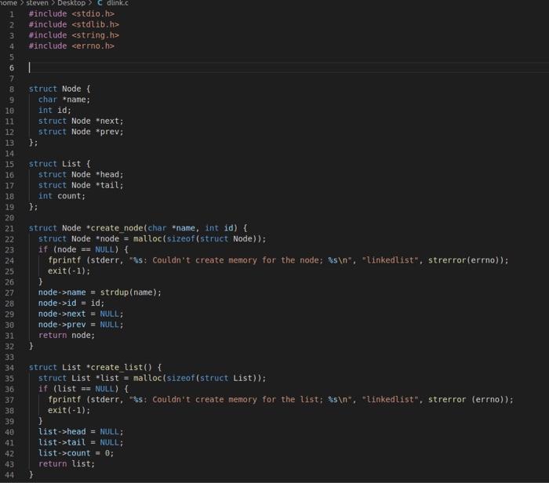Viewport: 549px width, 483px height.
Task: Click 'if (node == NULL)' on line 23
Action: tap(78, 249)
